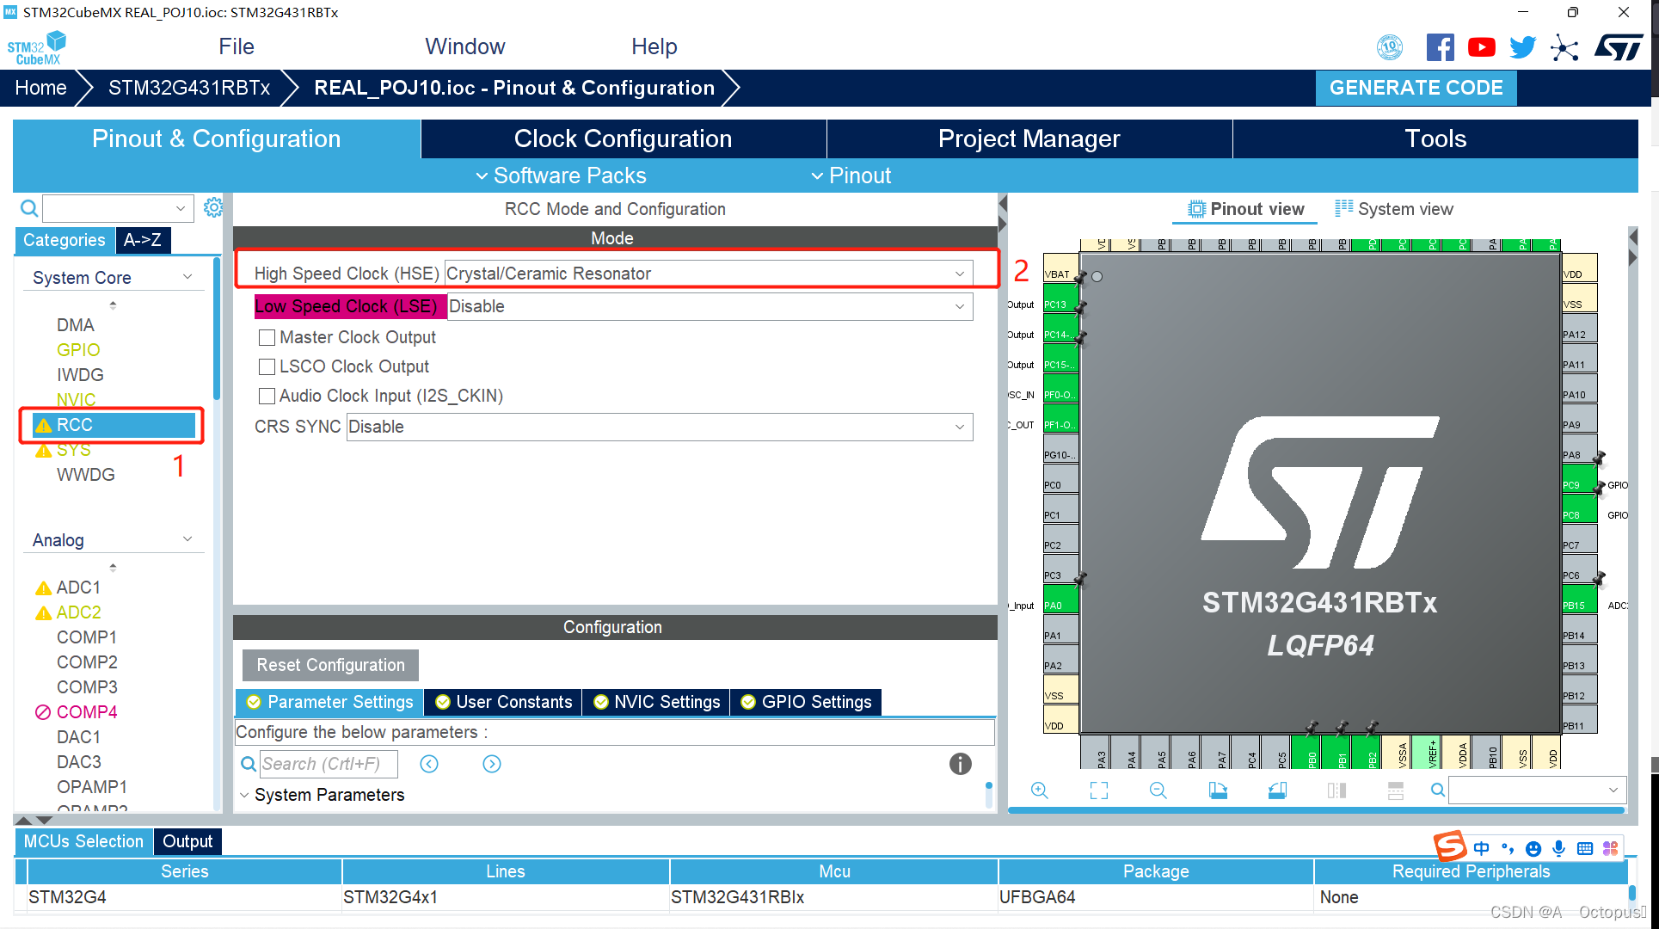Open the Pinout dropdown menu
The height and width of the screenshot is (929, 1659).
pos(851,176)
